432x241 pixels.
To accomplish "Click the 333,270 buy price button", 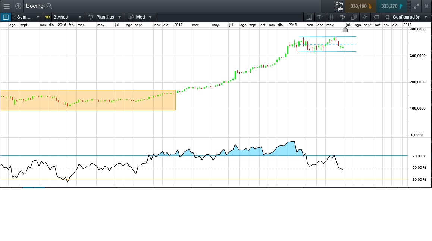I will point(392,6).
